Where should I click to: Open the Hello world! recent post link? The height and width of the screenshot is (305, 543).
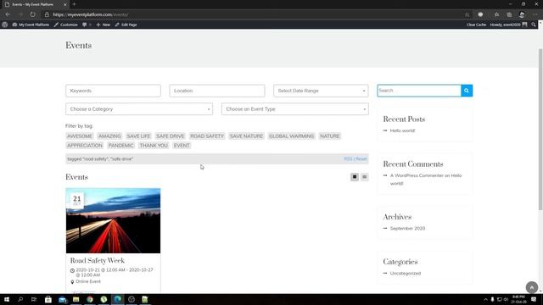(402, 130)
